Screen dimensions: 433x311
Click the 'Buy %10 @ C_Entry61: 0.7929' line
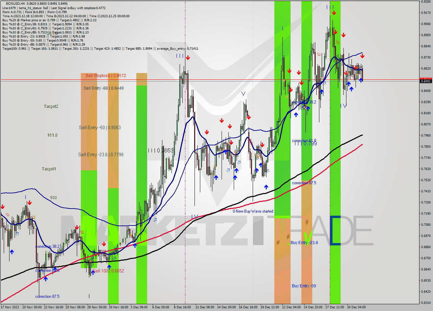(46, 28)
